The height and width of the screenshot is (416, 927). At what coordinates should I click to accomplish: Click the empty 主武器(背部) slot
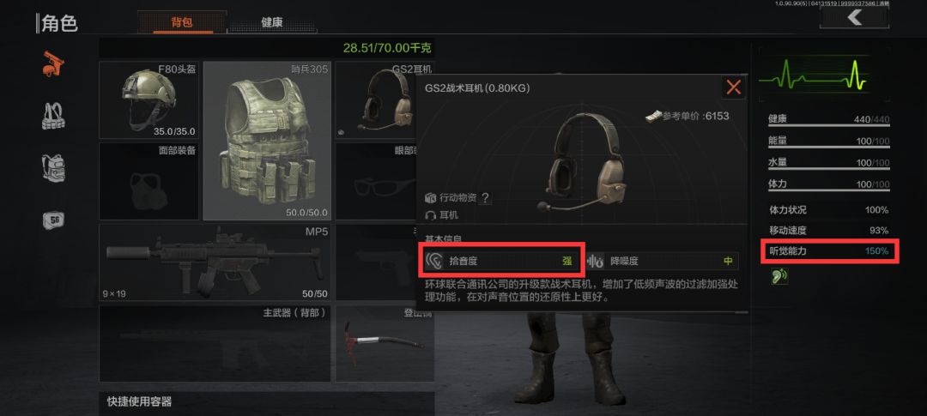tap(215, 343)
